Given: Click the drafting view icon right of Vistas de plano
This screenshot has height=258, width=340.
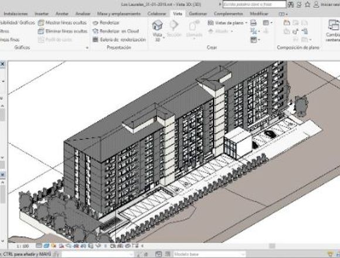Looking at the screenshot, I should click(x=253, y=23).
